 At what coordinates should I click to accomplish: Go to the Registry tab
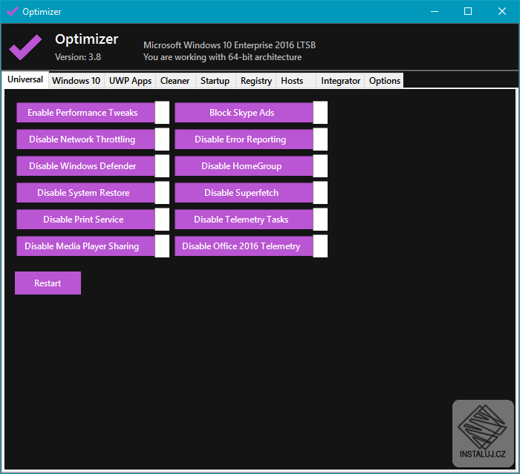coord(256,81)
